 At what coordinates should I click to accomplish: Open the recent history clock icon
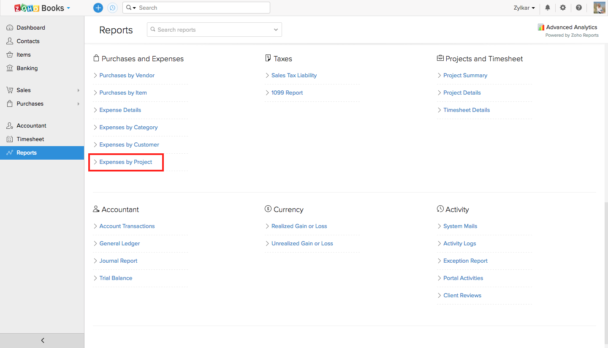(x=112, y=8)
